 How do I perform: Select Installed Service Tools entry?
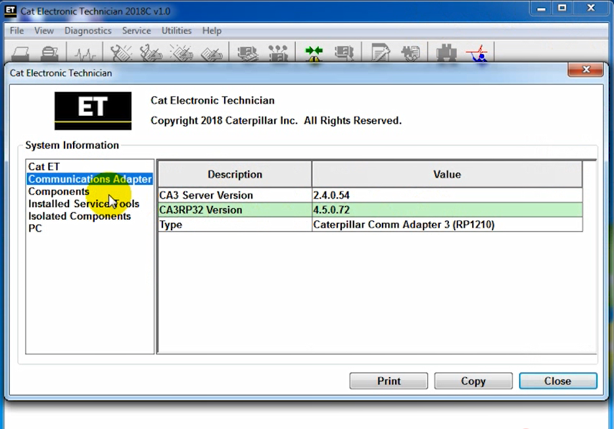83,204
